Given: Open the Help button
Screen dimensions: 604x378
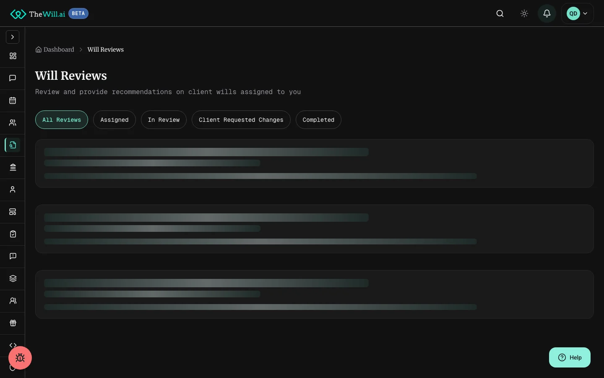Looking at the screenshot, I should (570, 357).
